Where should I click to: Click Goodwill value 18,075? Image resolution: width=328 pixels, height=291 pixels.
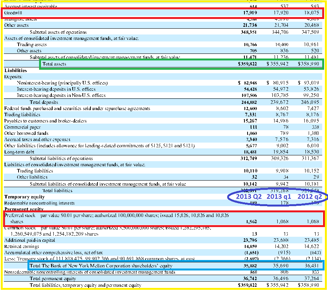pyautogui.click(x=311, y=13)
